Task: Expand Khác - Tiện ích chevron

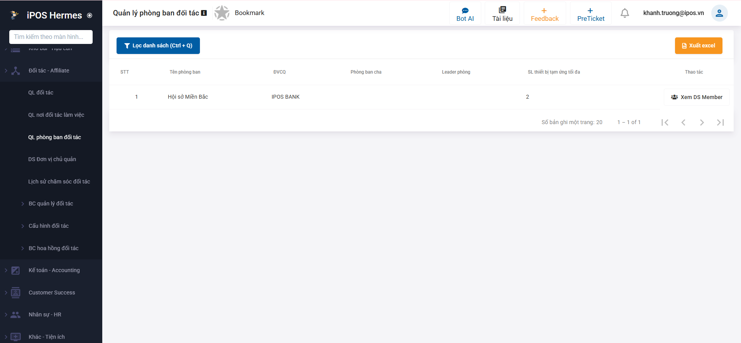Action: [x=6, y=337]
